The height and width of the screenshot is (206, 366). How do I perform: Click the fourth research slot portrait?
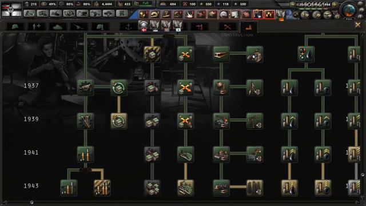[178, 25]
